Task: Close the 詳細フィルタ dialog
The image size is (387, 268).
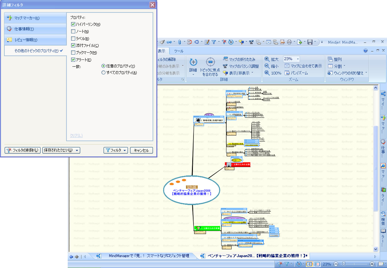Action: [152, 5]
